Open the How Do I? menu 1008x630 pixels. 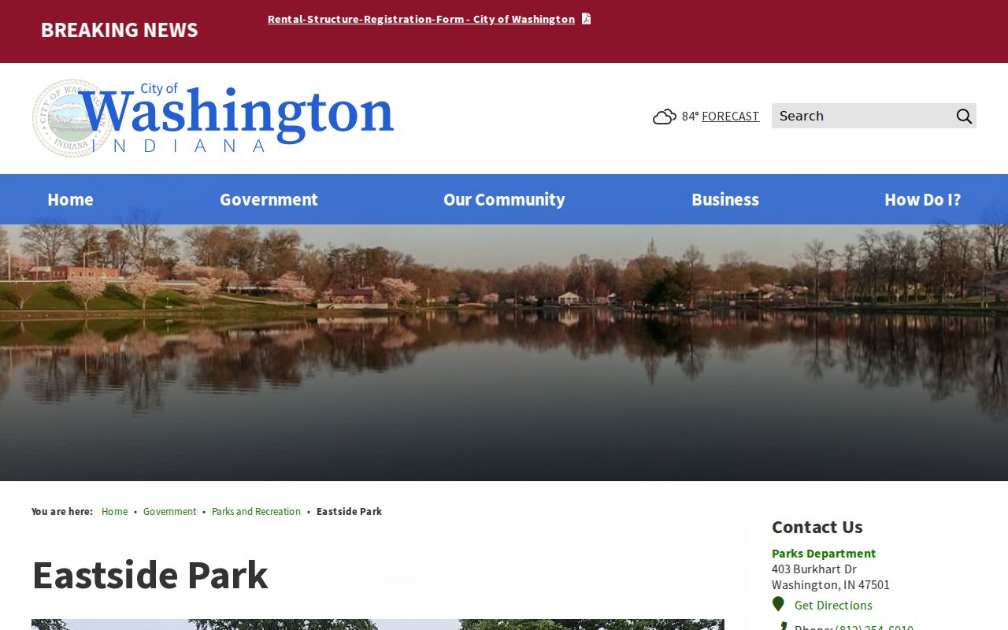click(x=922, y=199)
